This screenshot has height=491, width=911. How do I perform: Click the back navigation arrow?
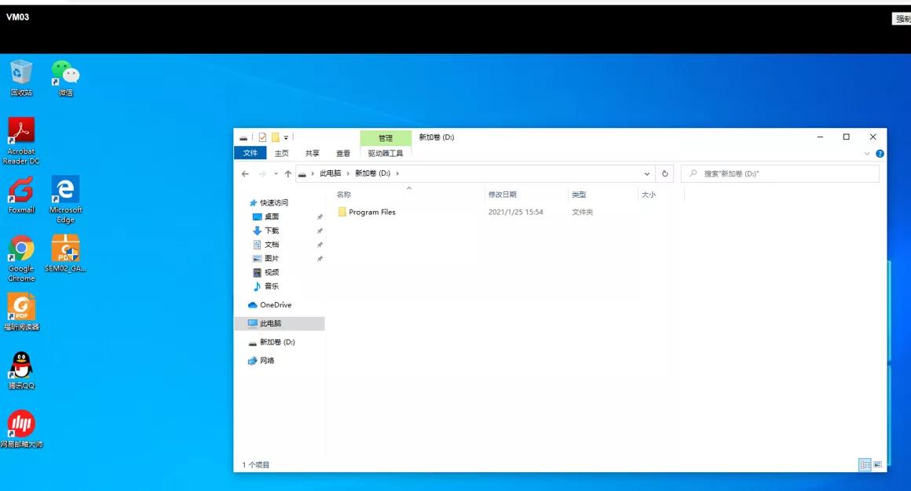click(244, 173)
